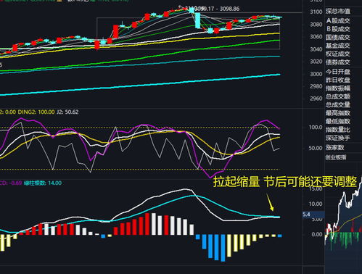The width and height of the screenshot is (362, 274).
Task: Click the DING2: 100.00 indicator label
Action: tap(36, 112)
